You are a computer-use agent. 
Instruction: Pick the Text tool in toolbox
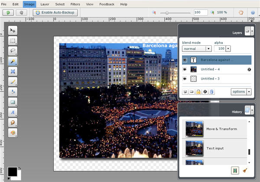13,112
